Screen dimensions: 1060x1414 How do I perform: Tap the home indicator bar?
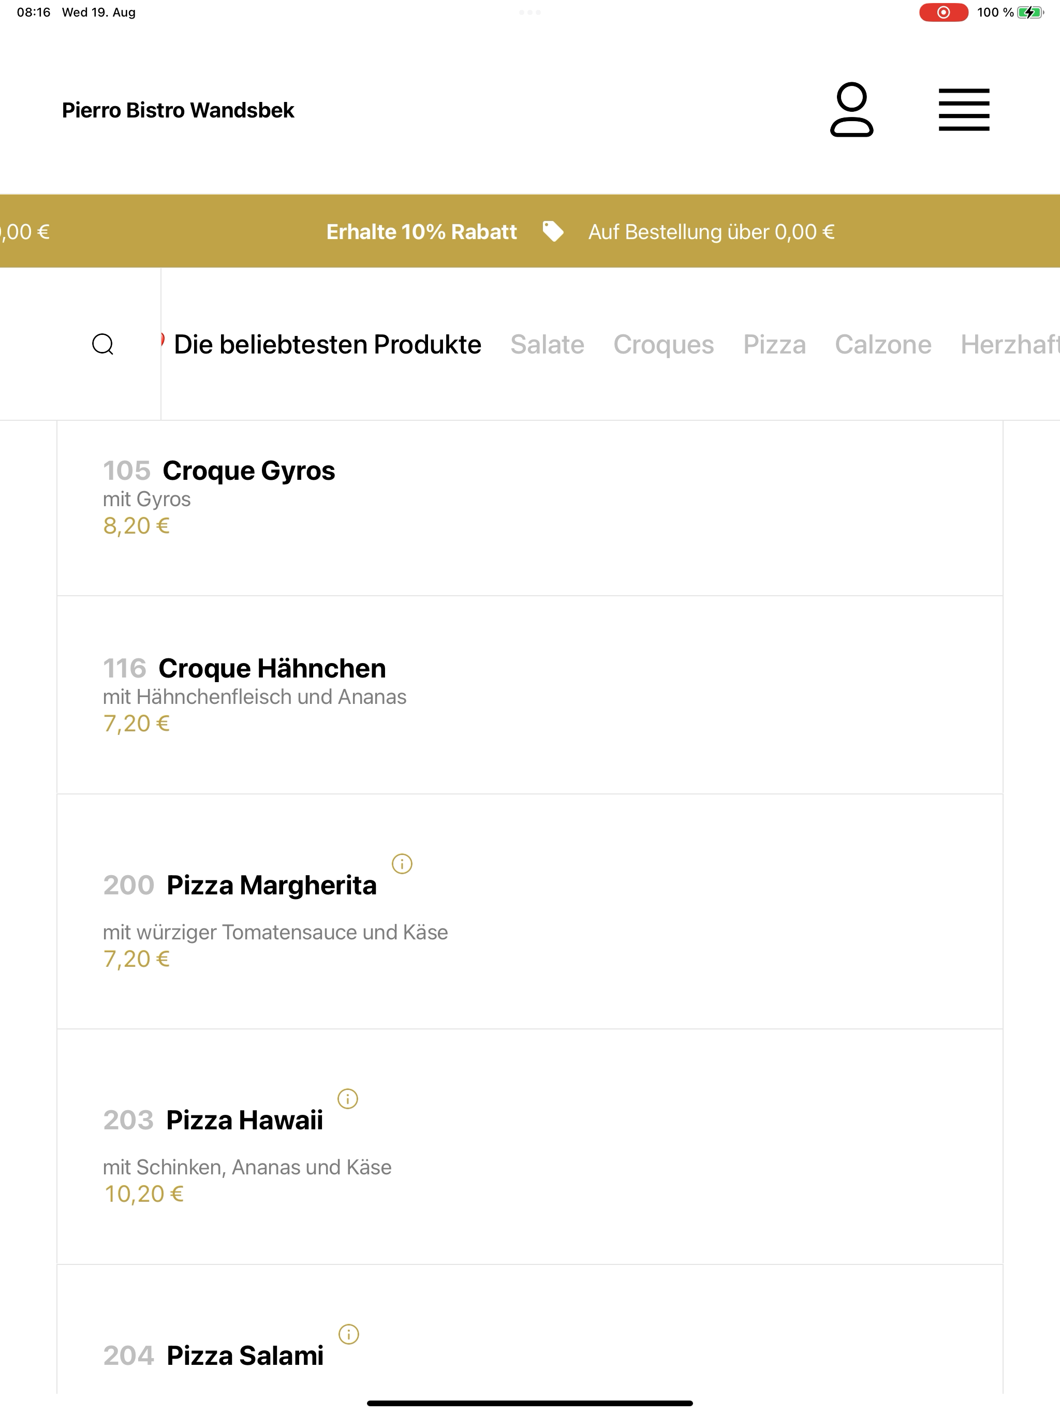[530, 1403]
